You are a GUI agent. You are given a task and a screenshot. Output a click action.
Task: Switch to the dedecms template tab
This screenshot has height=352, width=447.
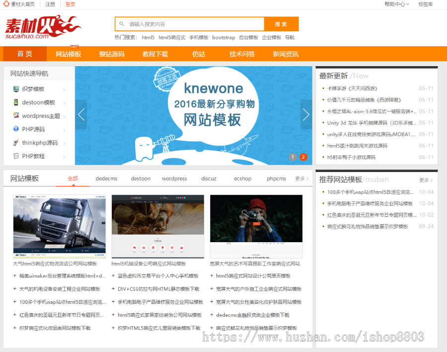(x=106, y=178)
